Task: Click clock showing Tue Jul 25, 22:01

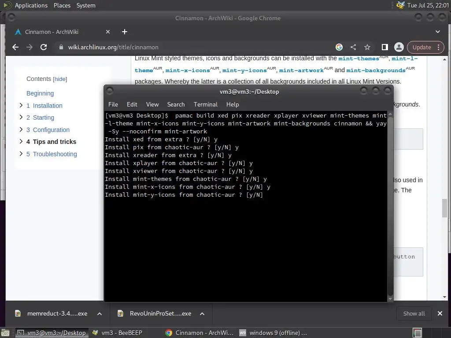Action: (x=428, y=5)
